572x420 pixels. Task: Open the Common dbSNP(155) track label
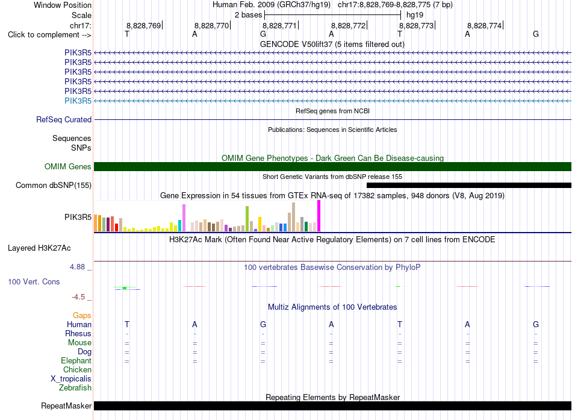pos(53,185)
